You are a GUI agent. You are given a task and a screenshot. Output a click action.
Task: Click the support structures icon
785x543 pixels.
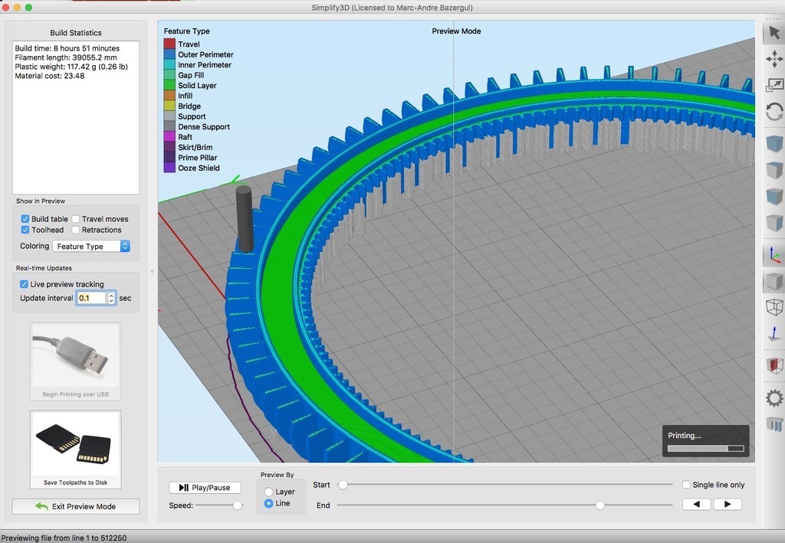(x=774, y=424)
